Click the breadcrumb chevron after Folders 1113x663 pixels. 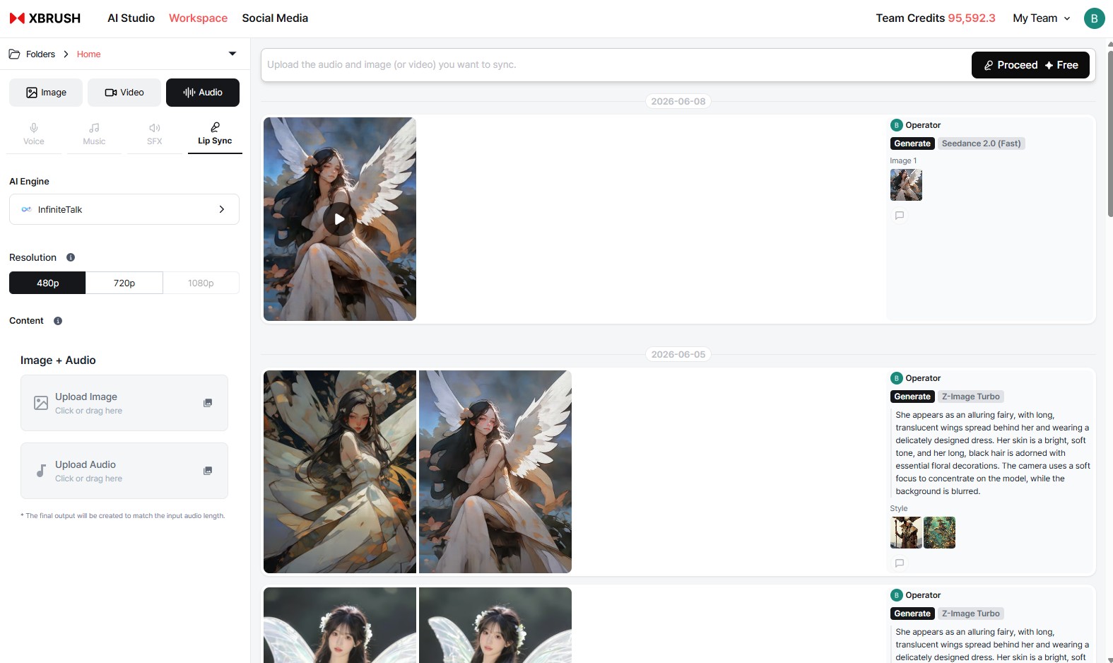pos(66,54)
